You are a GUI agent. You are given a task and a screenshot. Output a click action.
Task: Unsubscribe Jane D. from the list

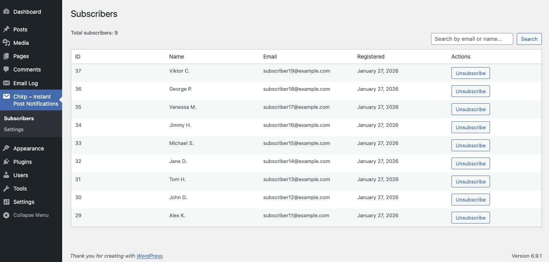tap(470, 163)
